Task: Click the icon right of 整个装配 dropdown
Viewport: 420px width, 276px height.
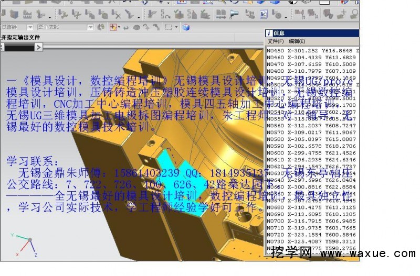Action: [101, 27]
